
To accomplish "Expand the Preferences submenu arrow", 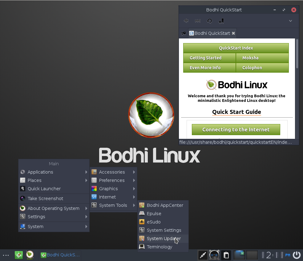I will pos(134,180).
